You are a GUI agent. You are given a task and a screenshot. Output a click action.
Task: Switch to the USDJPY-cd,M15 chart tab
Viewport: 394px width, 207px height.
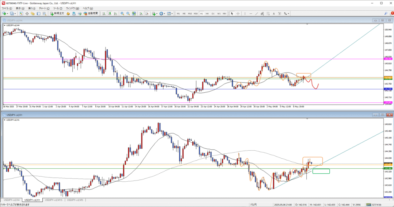click(x=54, y=200)
